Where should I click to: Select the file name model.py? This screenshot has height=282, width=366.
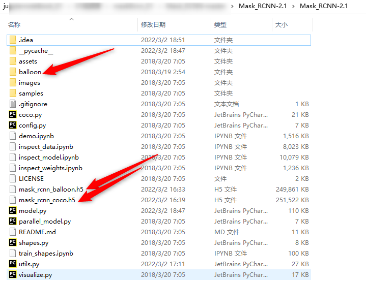pos(33,211)
